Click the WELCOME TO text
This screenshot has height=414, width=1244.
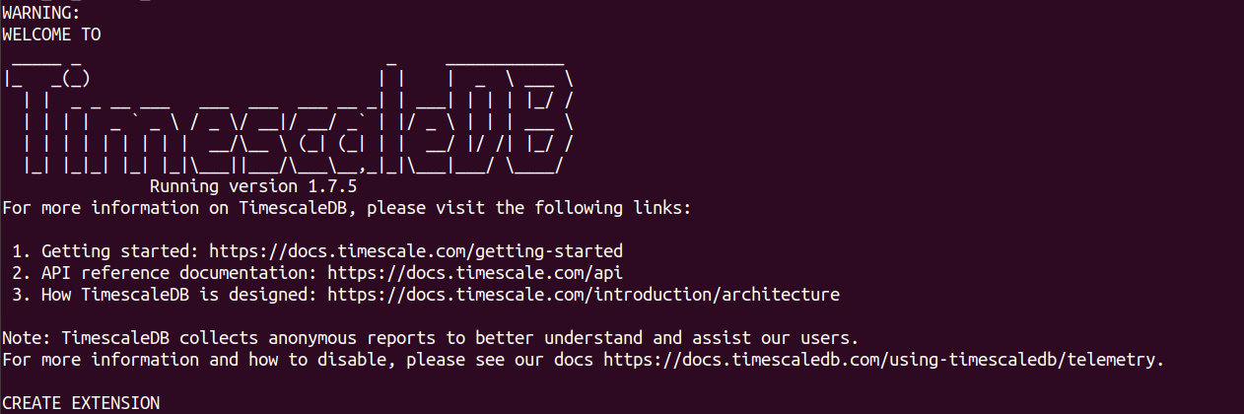pyautogui.click(x=51, y=34)
